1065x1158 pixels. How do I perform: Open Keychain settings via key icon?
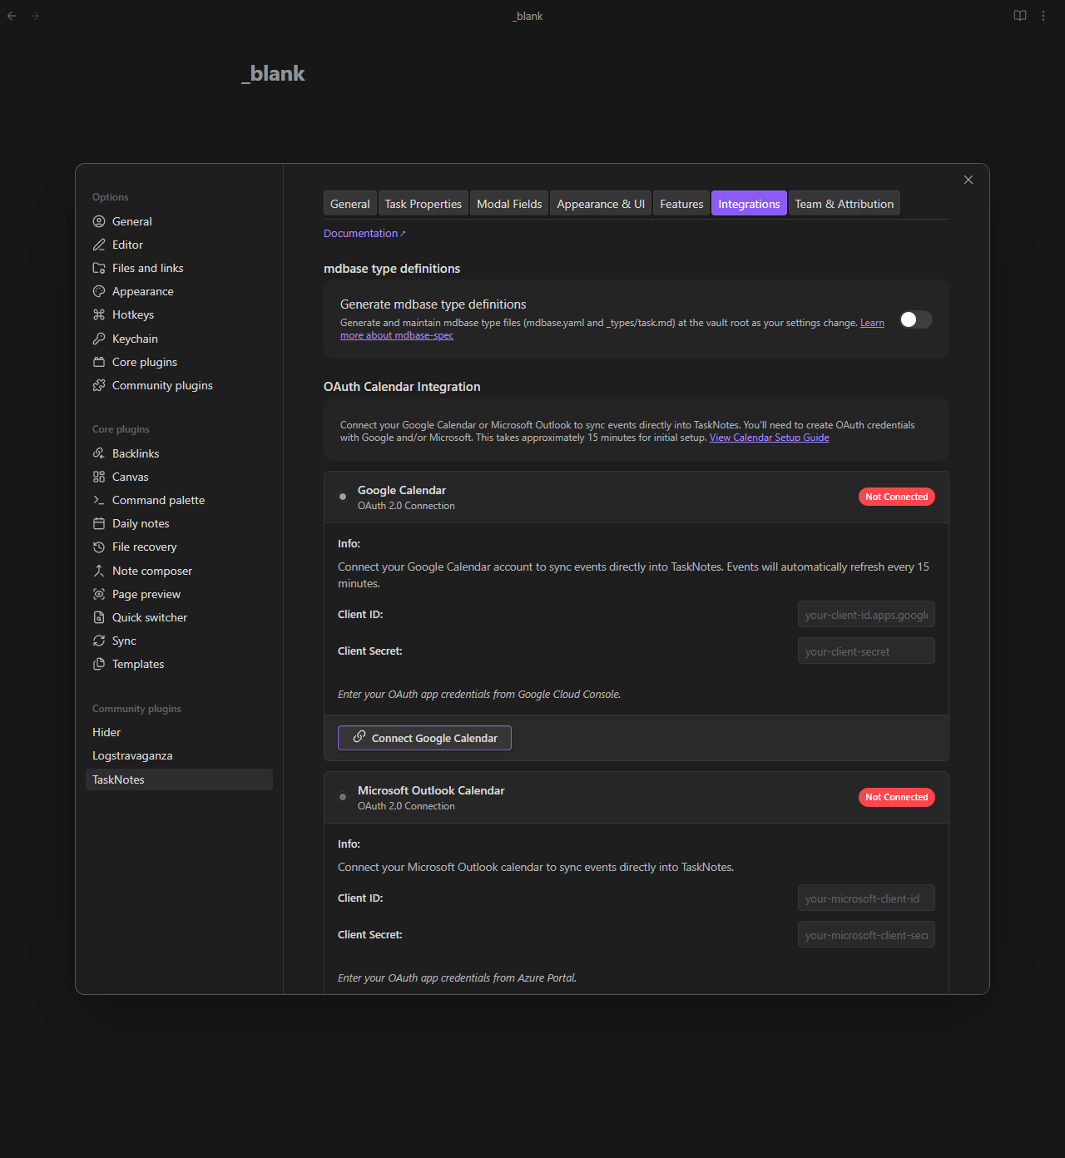pos(99,339)
